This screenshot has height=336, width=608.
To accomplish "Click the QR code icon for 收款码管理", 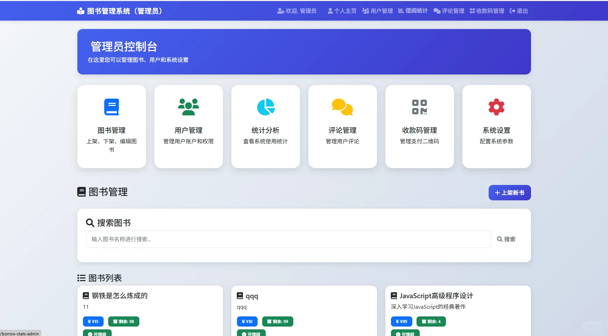I will 419,107.
